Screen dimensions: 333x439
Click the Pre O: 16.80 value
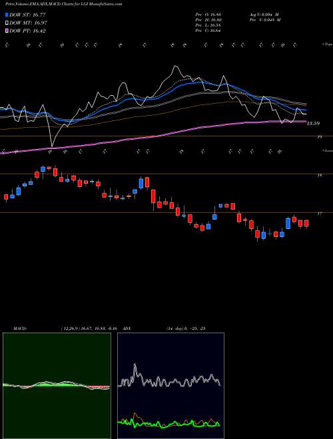pos(208,14)
